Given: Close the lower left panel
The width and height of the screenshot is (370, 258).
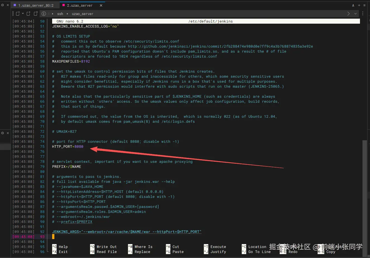Looking at the screenshot, I should (8, 133).
